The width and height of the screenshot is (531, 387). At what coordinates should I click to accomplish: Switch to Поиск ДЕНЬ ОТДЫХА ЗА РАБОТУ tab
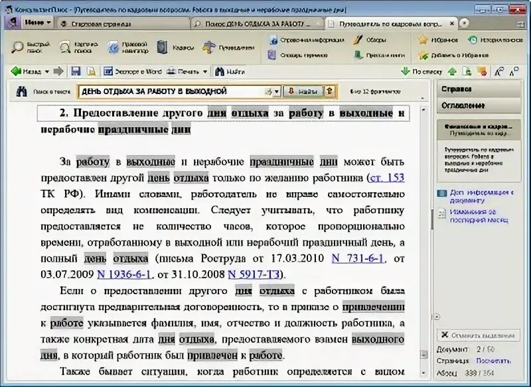click(257, 24)
